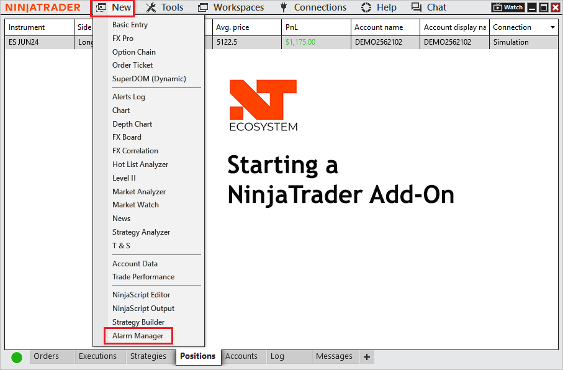The image size is (563, 370).
Task: Switch to the Strategies tab
Action: coord(151,356)
